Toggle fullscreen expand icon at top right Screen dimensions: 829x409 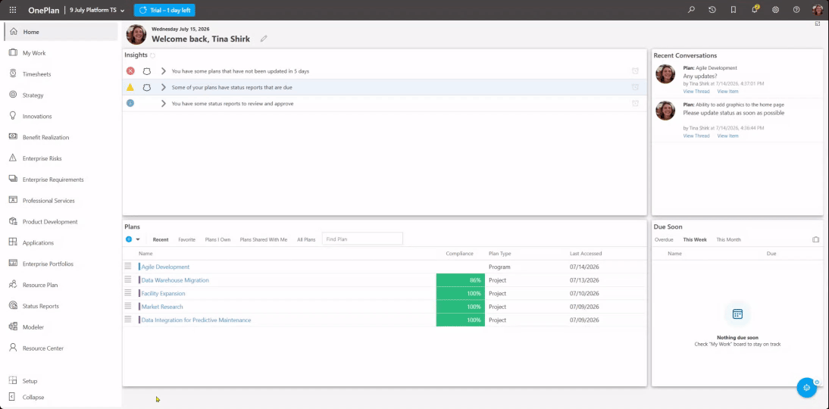pos(818,23)
